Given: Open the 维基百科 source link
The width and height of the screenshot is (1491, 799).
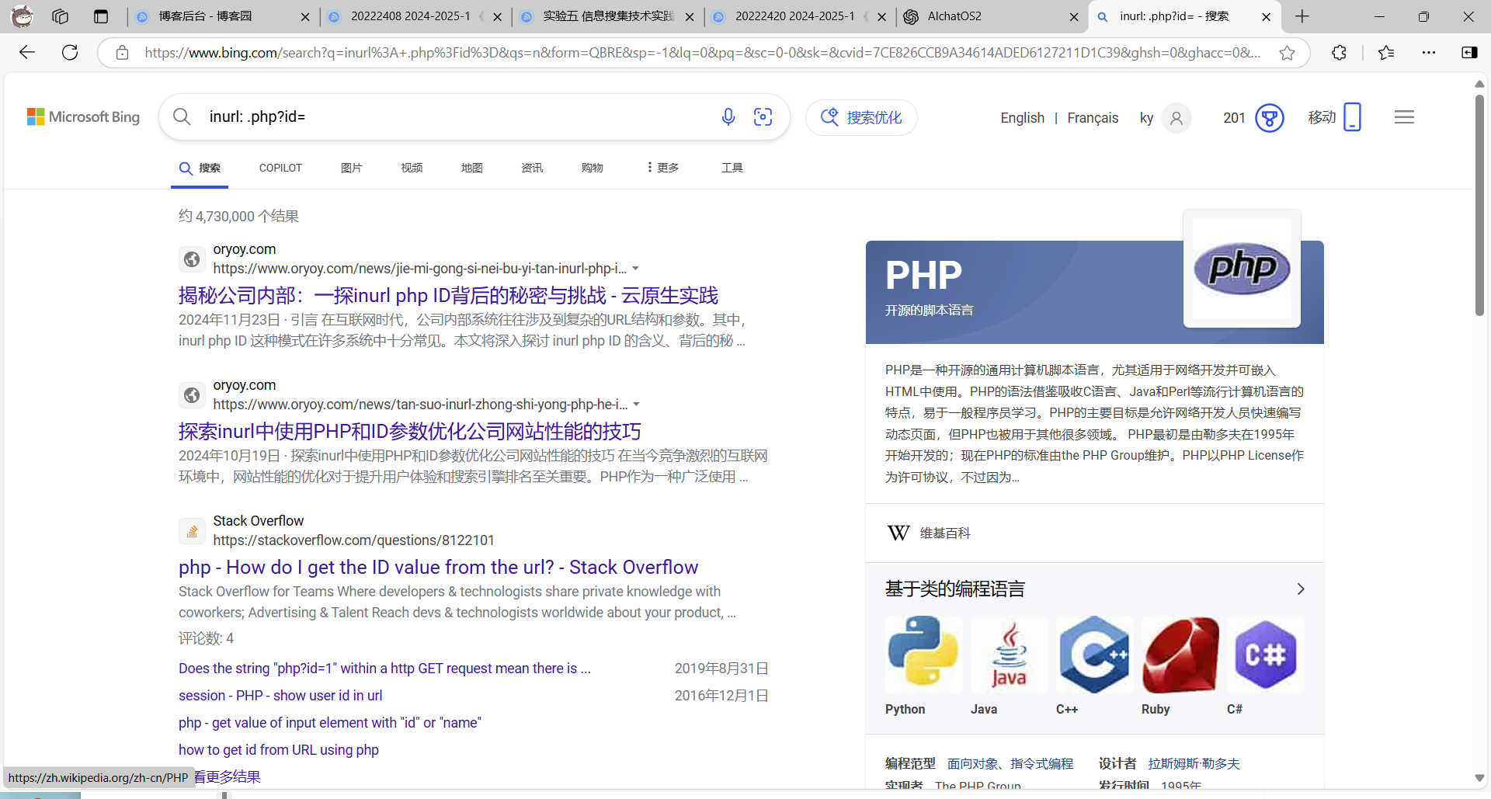Looking at the screenshot, I should [945, 533].
